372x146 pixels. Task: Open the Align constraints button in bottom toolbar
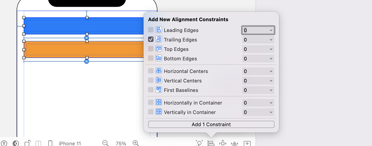point(211,143)
